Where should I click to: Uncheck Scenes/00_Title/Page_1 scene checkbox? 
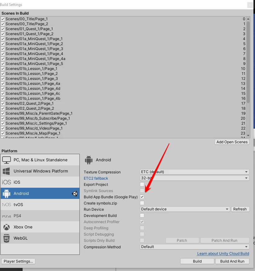coord(3,19)
